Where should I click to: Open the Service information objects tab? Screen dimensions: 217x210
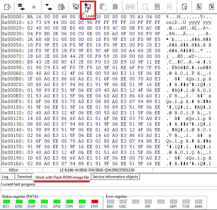pos(115,177)
